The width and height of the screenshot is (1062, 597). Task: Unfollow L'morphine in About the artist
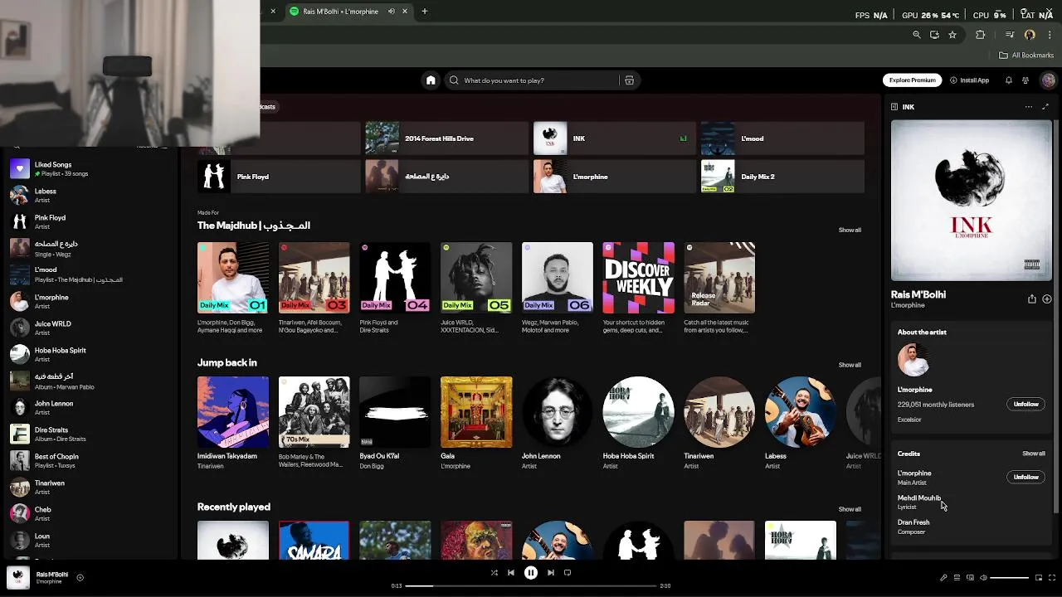pyautogui.click(x=1026, y=405)
